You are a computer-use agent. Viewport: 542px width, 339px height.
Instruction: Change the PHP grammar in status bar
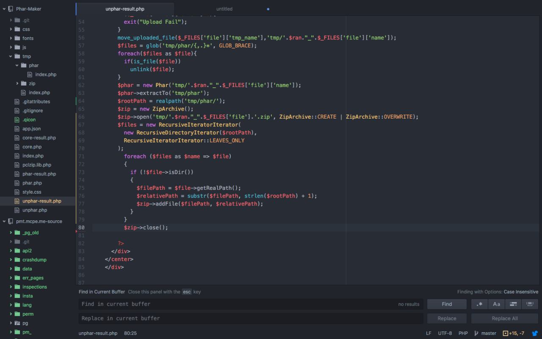[463, 333]
